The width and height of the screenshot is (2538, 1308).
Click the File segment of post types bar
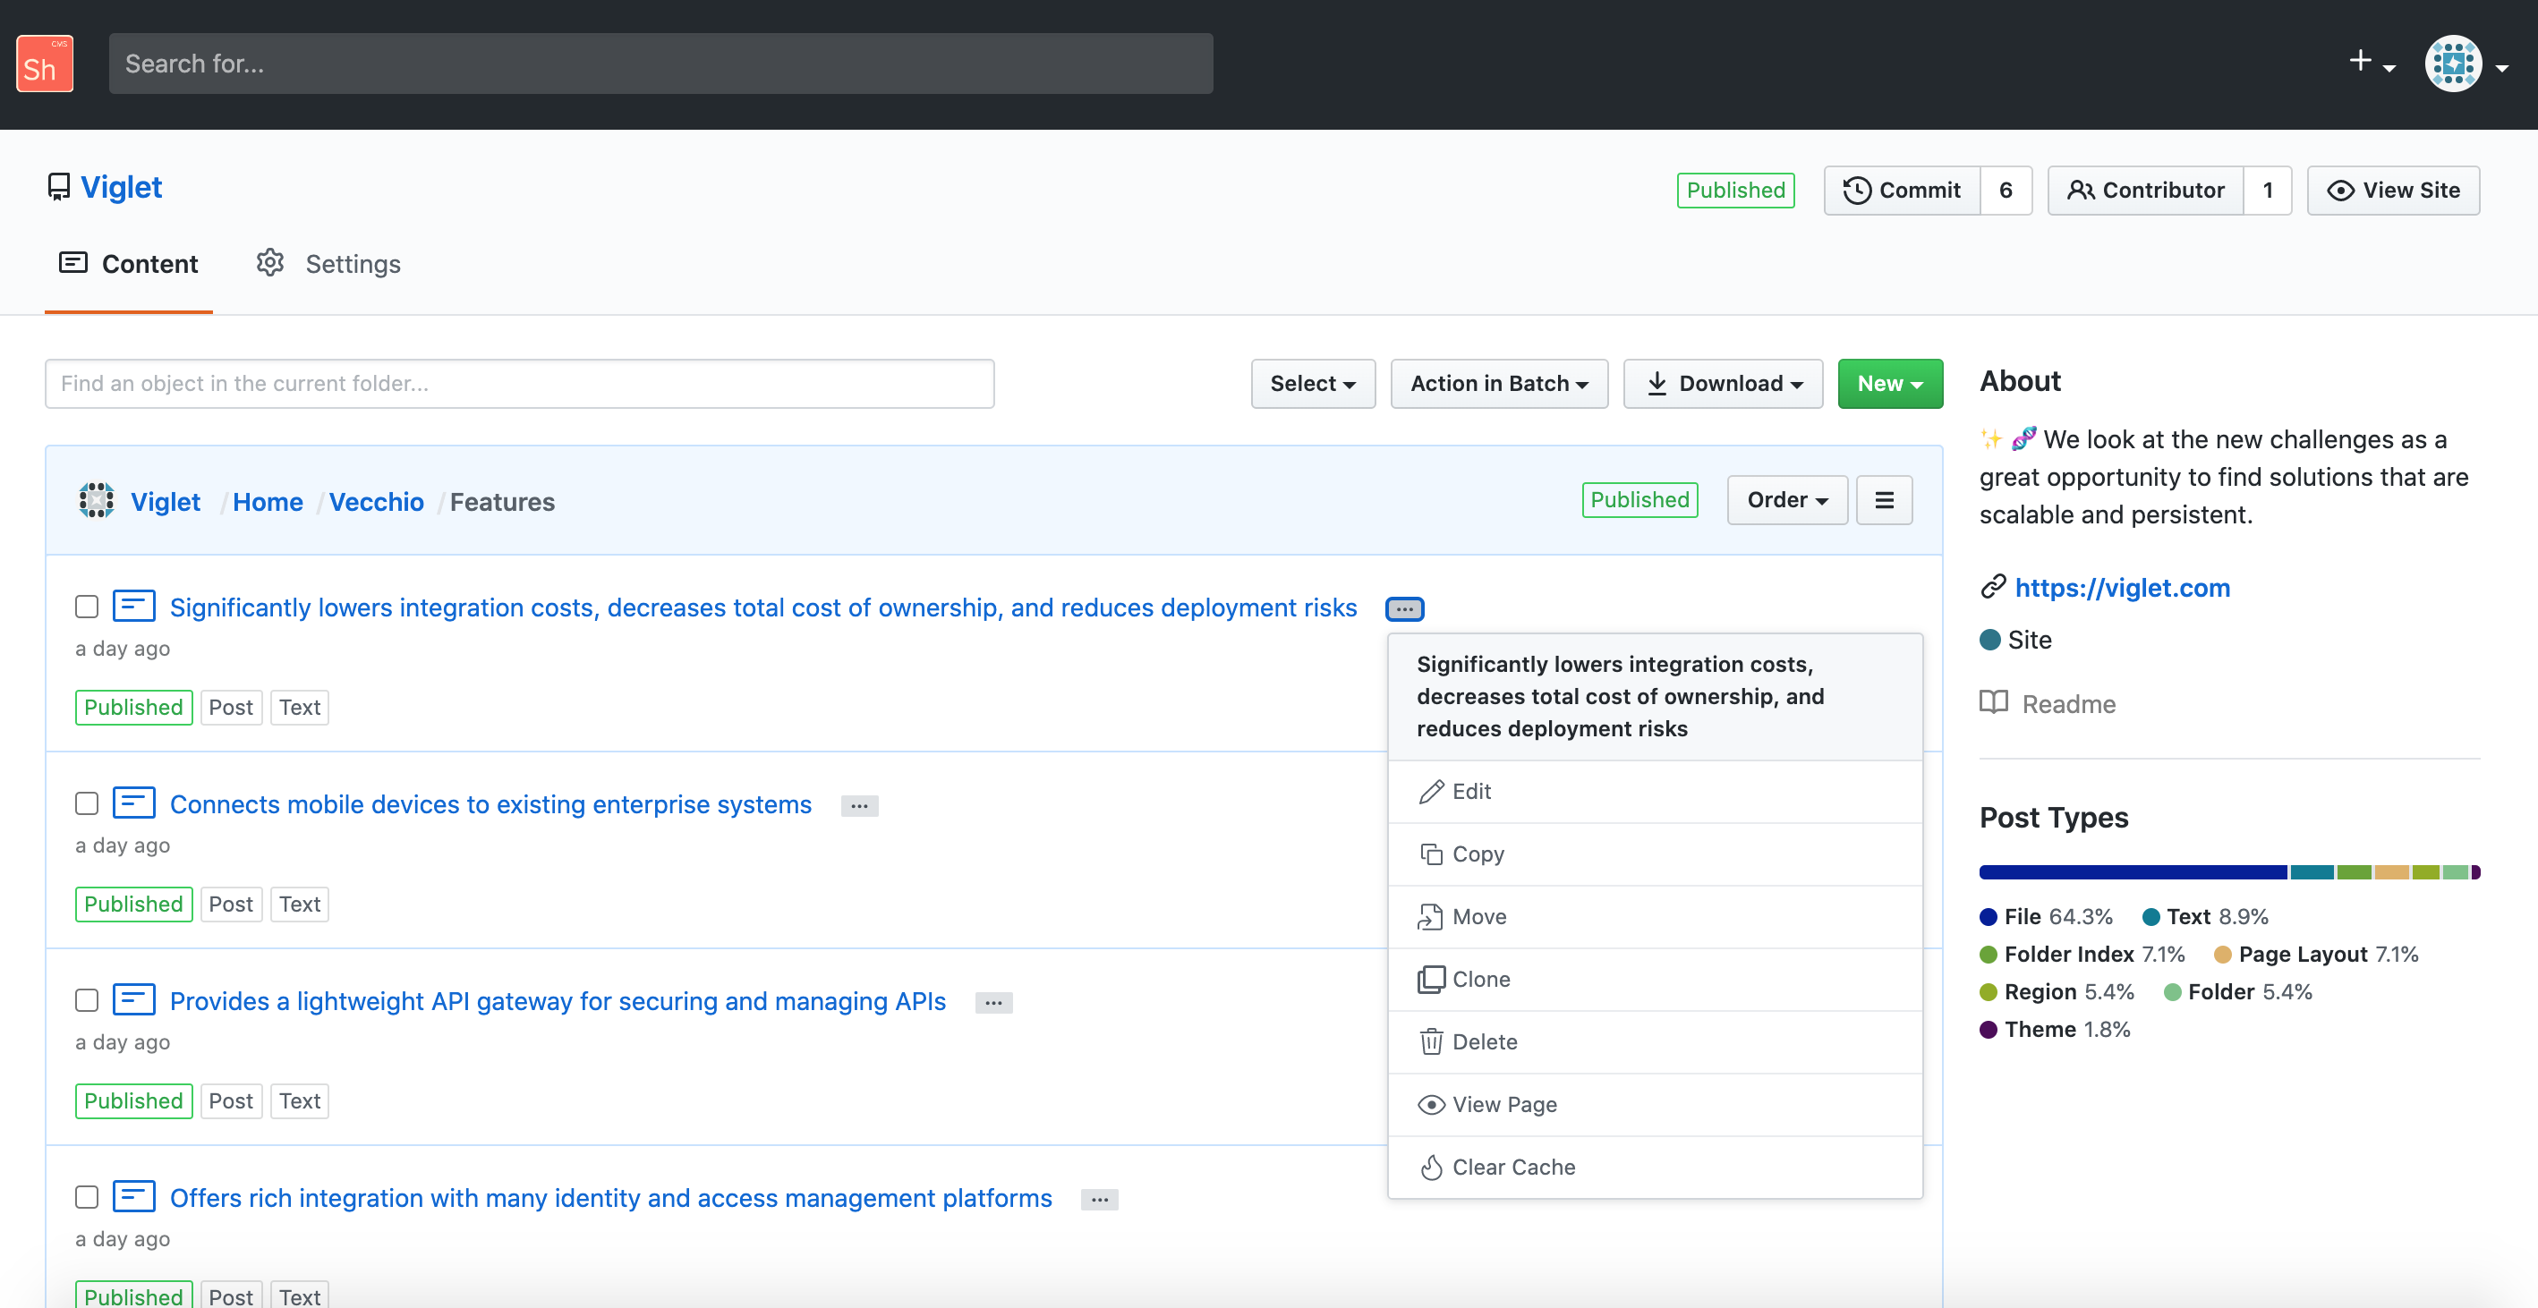point(2133,871)
